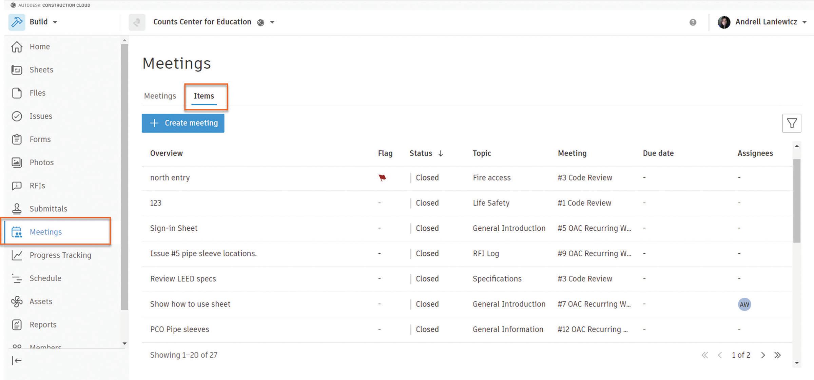Click the Specifications topic cell

click(x=497, y=279)
